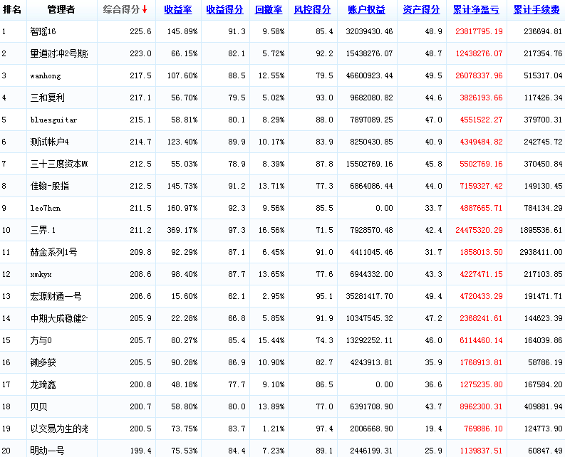
Task: Select manager 三和复利
Action: click(x=48, y=98)
